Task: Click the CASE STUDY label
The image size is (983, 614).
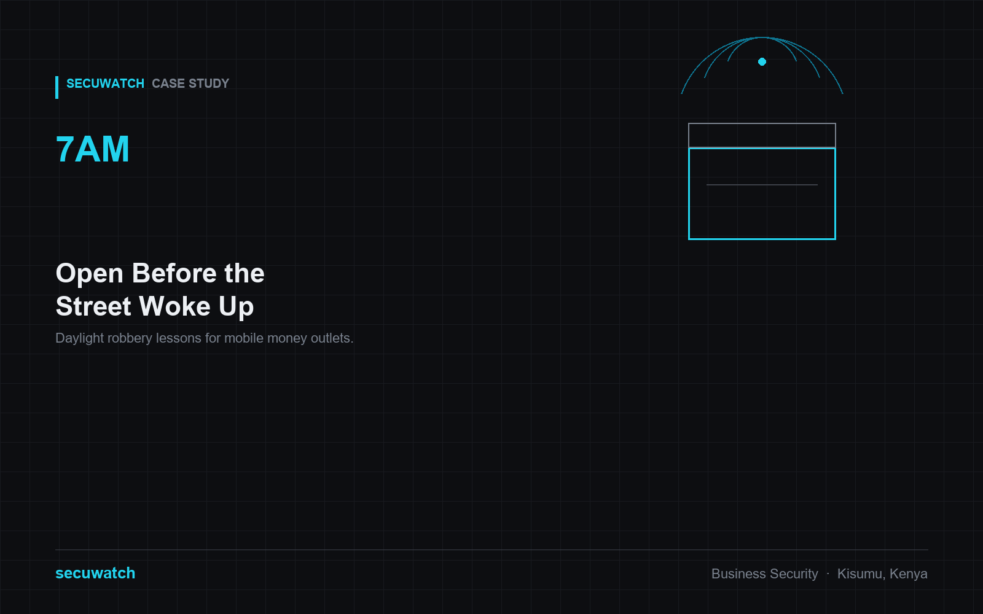Action: click(190, 84)
